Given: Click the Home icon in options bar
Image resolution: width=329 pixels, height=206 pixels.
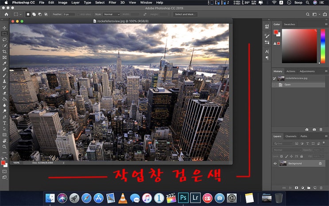Looking at the screenshot, I should pyautogui.click(x=6, y=14).
